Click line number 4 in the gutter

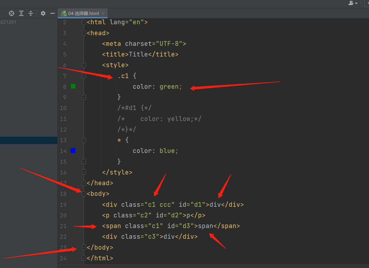(x=64, y=44)
